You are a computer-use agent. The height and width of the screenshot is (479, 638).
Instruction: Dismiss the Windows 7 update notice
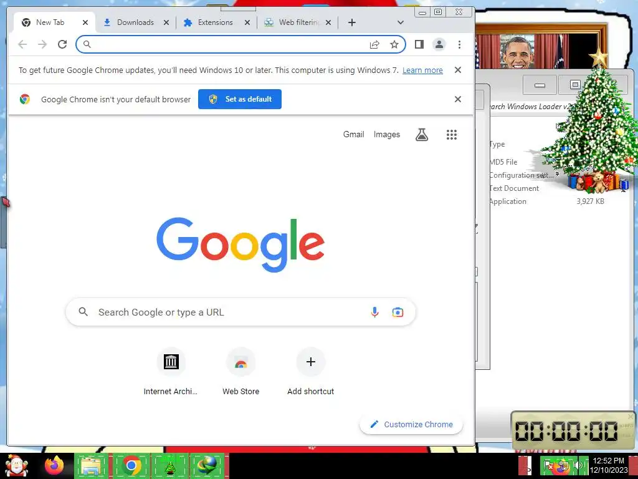tap(458, 70)
